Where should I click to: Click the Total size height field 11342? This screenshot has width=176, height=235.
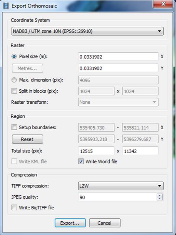pyautogui.click(x=140, y=151)
